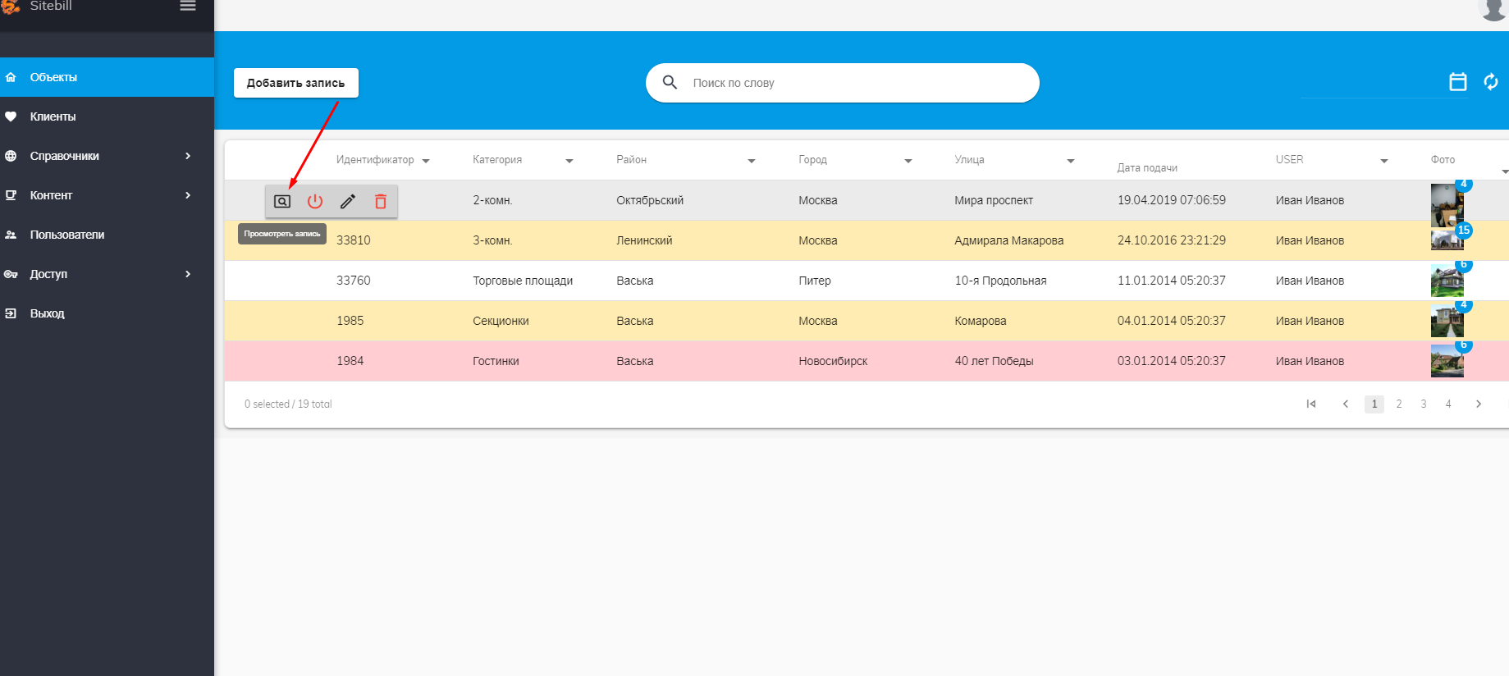This screenshot has width=1509, height=676.
Task: Click the red trash delete icon
Action: (x=381, y=201)
